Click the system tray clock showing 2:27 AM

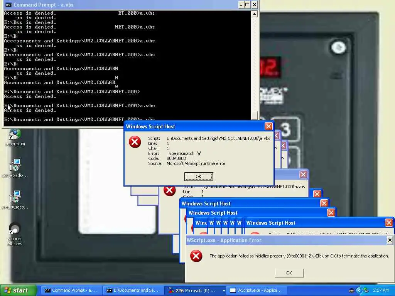click(x=381, y=291)
